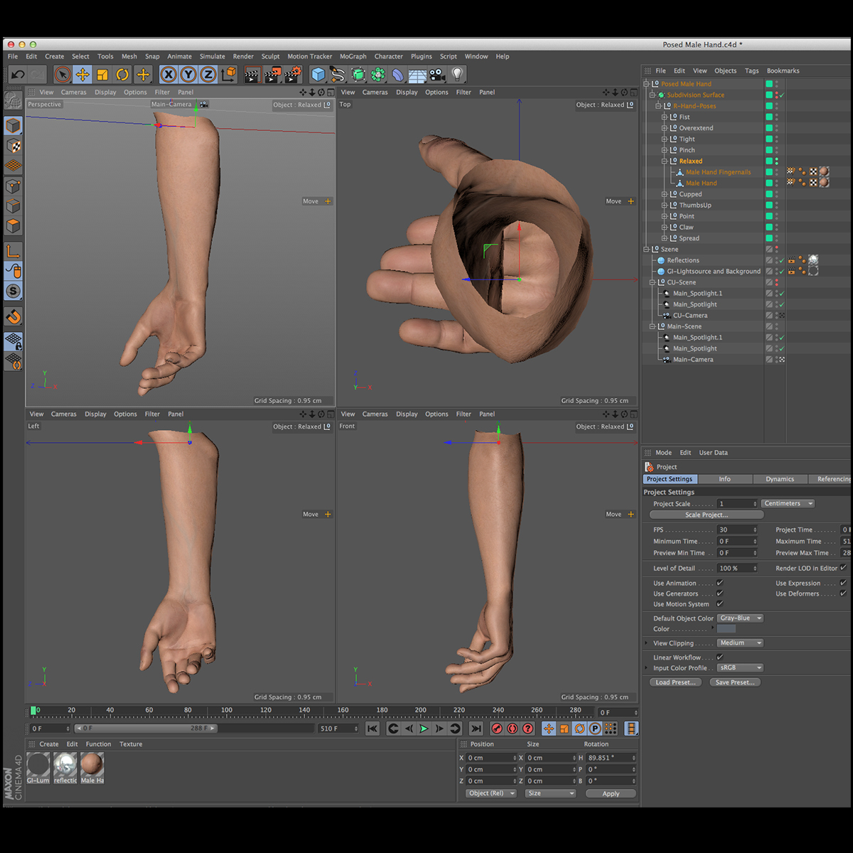853x853 pixels.
Task: Select the Live Selection tool
Action: 62,74
